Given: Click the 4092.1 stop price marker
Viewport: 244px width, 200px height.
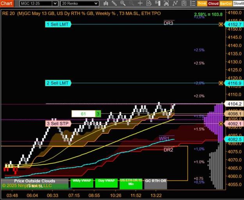Looking at the screenshot, I should click(x=234, y=124).
